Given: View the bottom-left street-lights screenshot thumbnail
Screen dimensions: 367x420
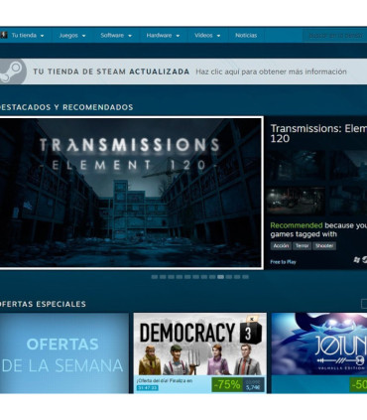Looking at the screenshot, I should click(x=296, y=201).
